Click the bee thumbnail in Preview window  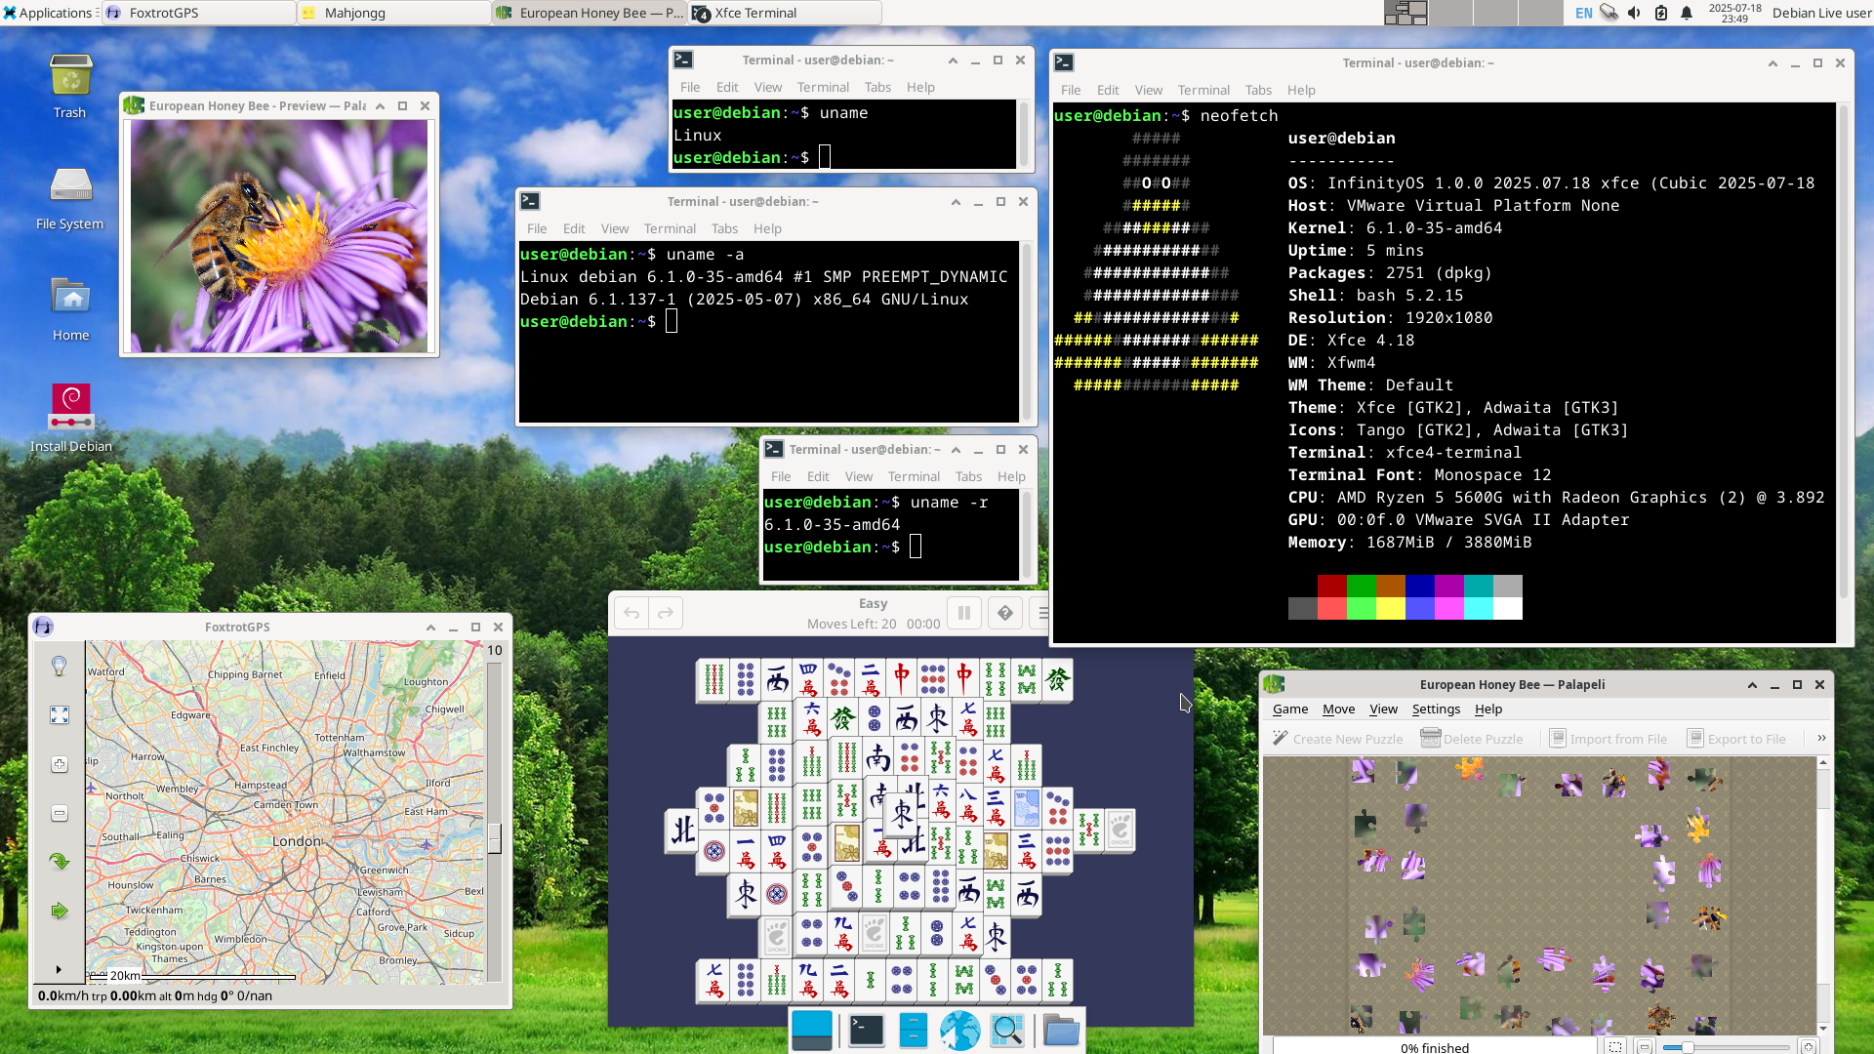pyautogui.click(x=279, y=236)
